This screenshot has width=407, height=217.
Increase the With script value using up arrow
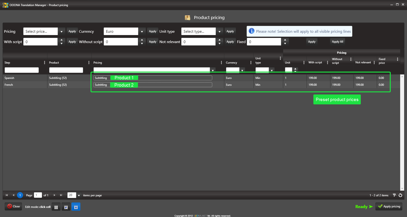(x=62, y=40)
